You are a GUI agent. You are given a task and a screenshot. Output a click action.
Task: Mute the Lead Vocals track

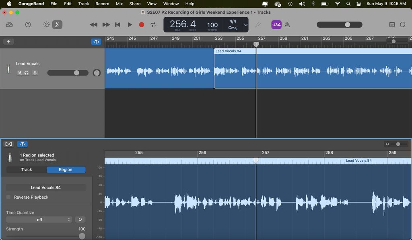click(x=20, y=73)
